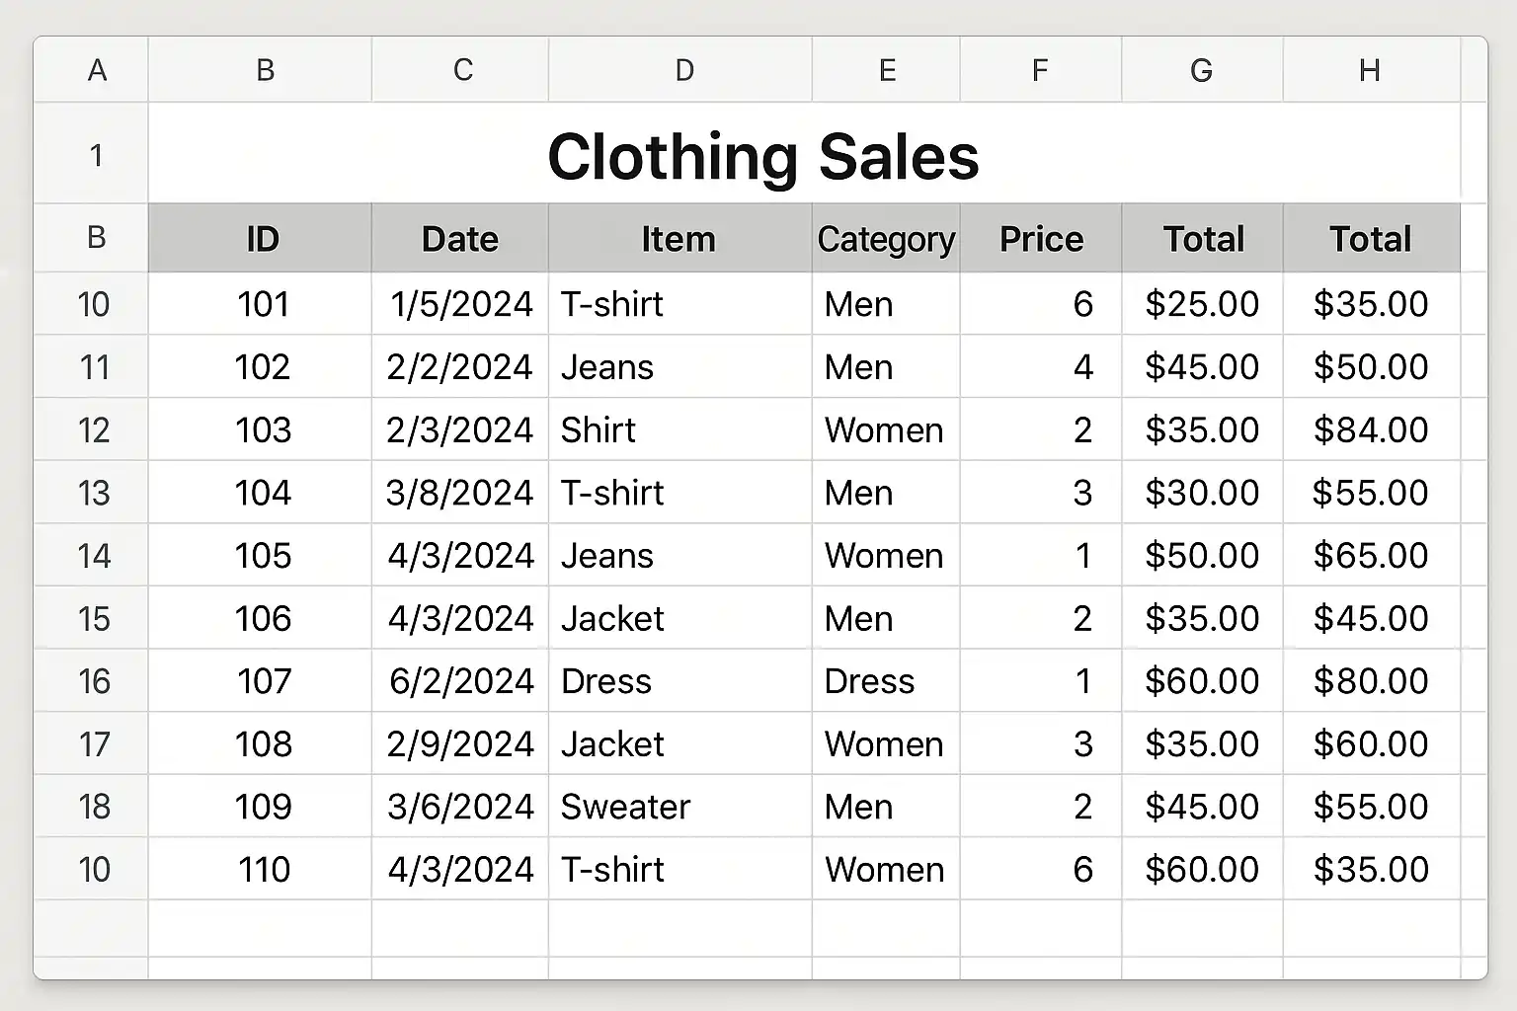
Task: Select cell containing ID 103
Action: point(263,430)
